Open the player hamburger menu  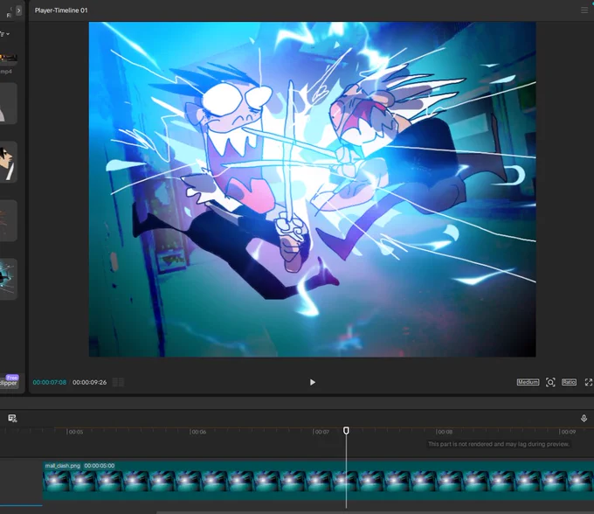point(584,10)
